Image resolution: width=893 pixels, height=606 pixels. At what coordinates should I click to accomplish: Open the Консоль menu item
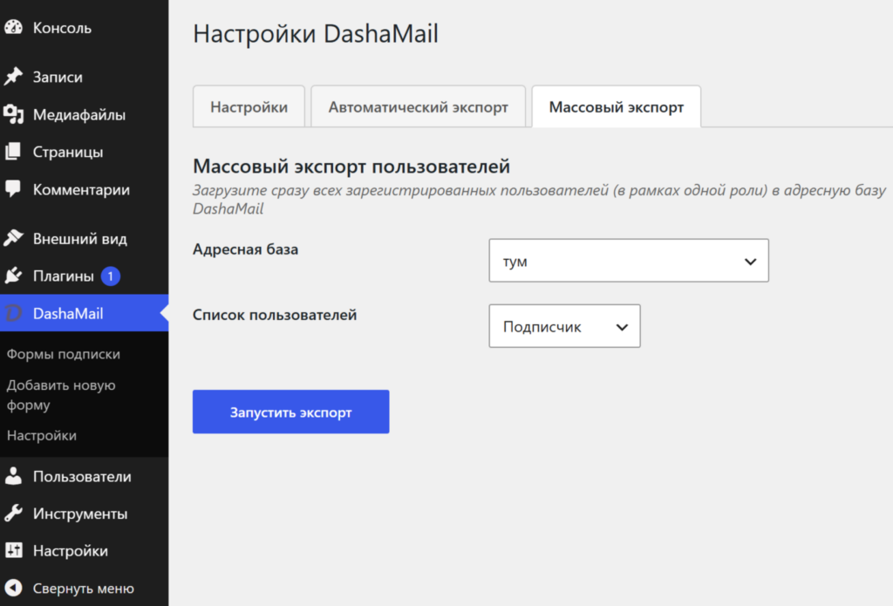tap(85, 27)
